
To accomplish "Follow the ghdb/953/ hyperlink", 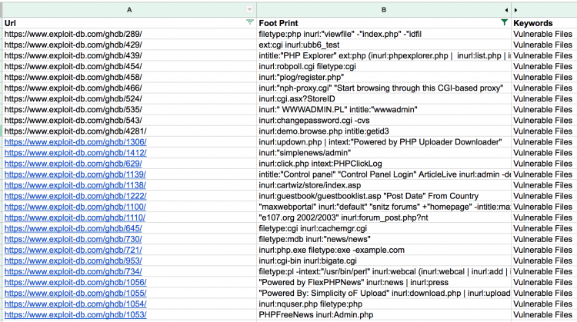I will (x=73, y=261).
